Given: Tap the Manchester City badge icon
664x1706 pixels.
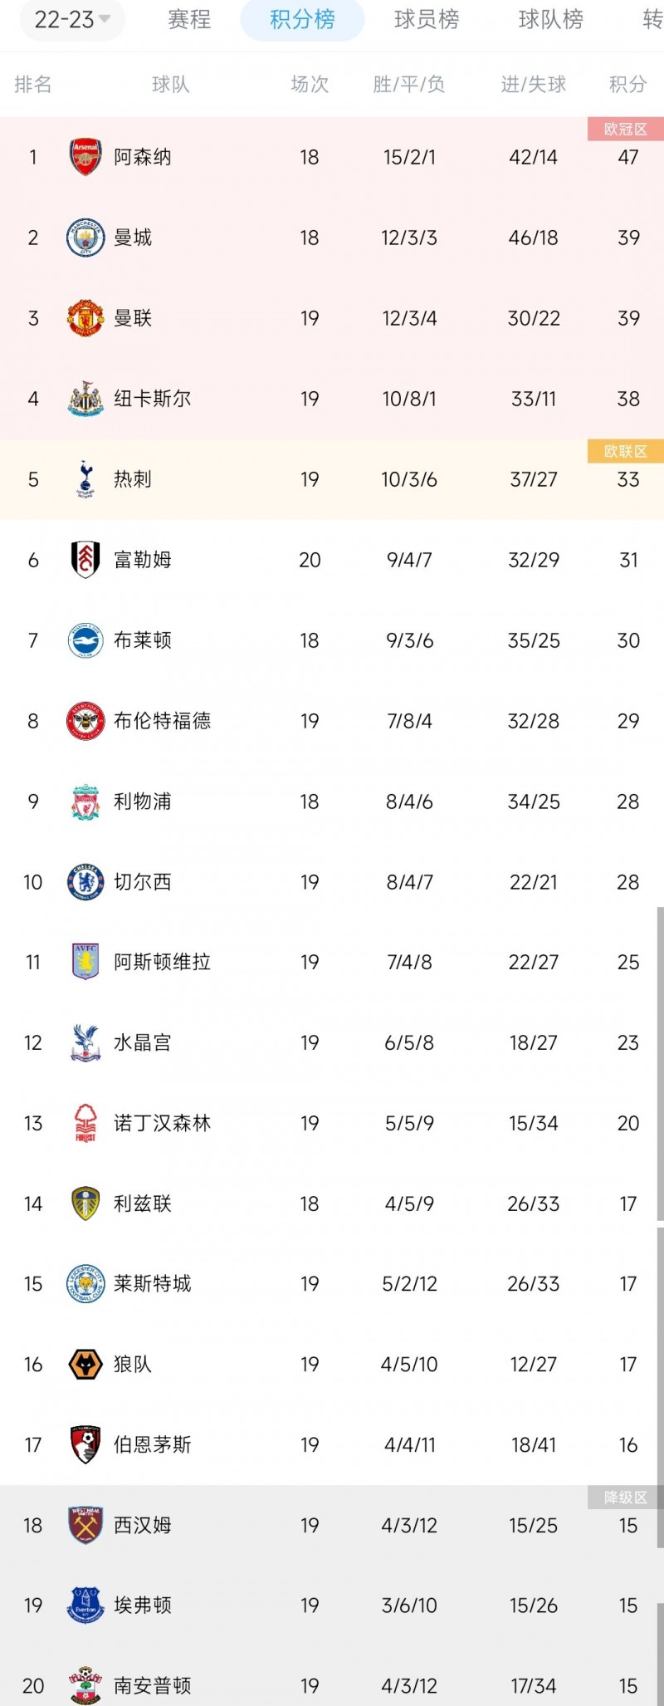Looking at the screenshot, I should (85, 238).
